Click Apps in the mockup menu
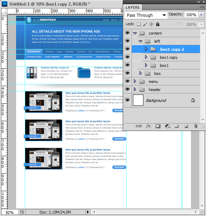Screen dimensions: 206x216 (x=59, y=52)
